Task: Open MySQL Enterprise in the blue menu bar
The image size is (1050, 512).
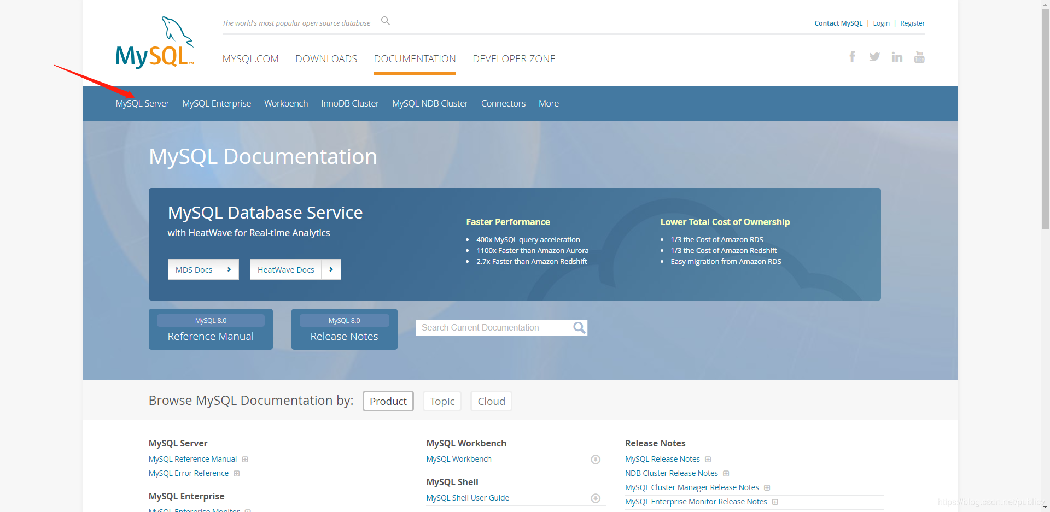Action: [x=217, y=103]
